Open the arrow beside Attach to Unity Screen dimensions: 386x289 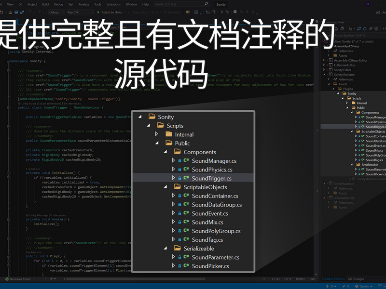coord(124,13)
